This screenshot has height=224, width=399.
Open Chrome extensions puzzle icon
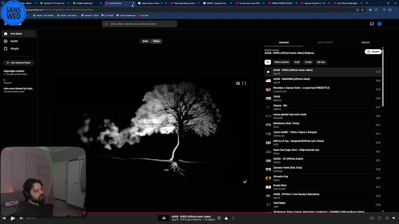point(376,10)
